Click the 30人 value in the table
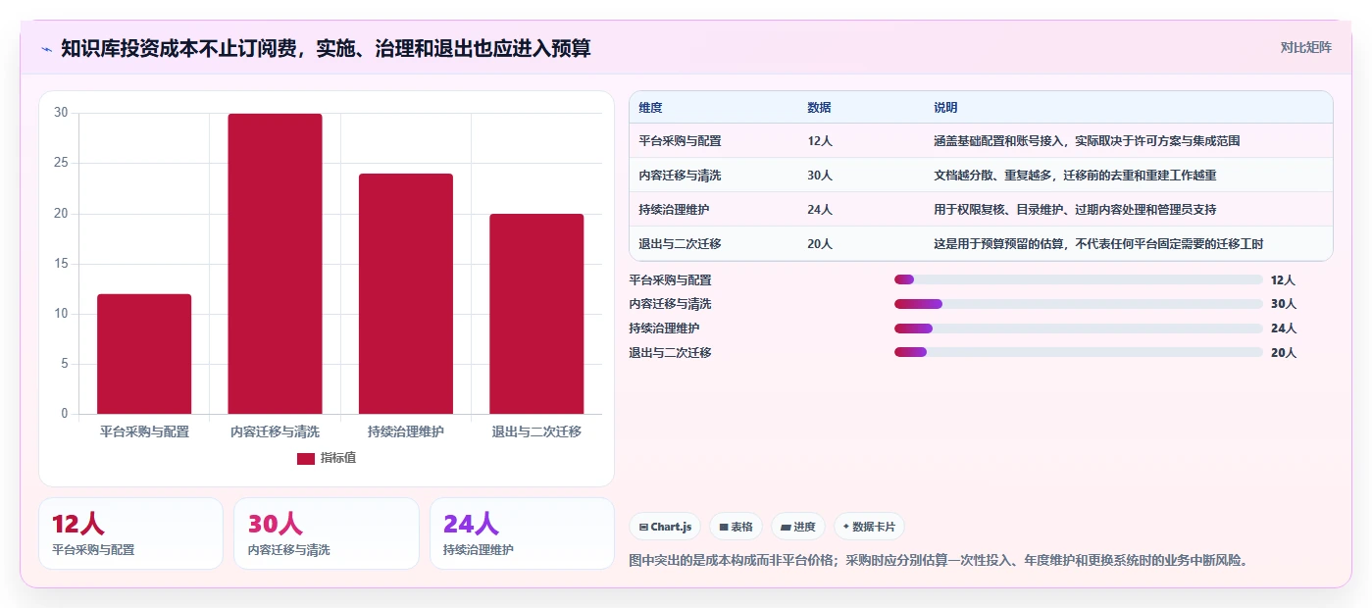This screenshot has width=1372, height=608. click(x=820, y=176)
